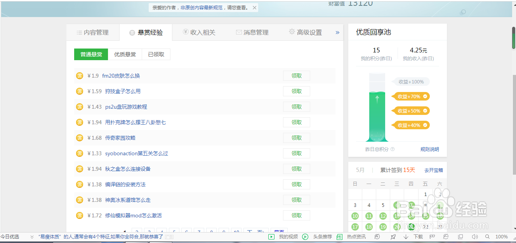Click the download arrow icon beside 下载
This screenshot has height=243, width=516.
tap(405, 236)
